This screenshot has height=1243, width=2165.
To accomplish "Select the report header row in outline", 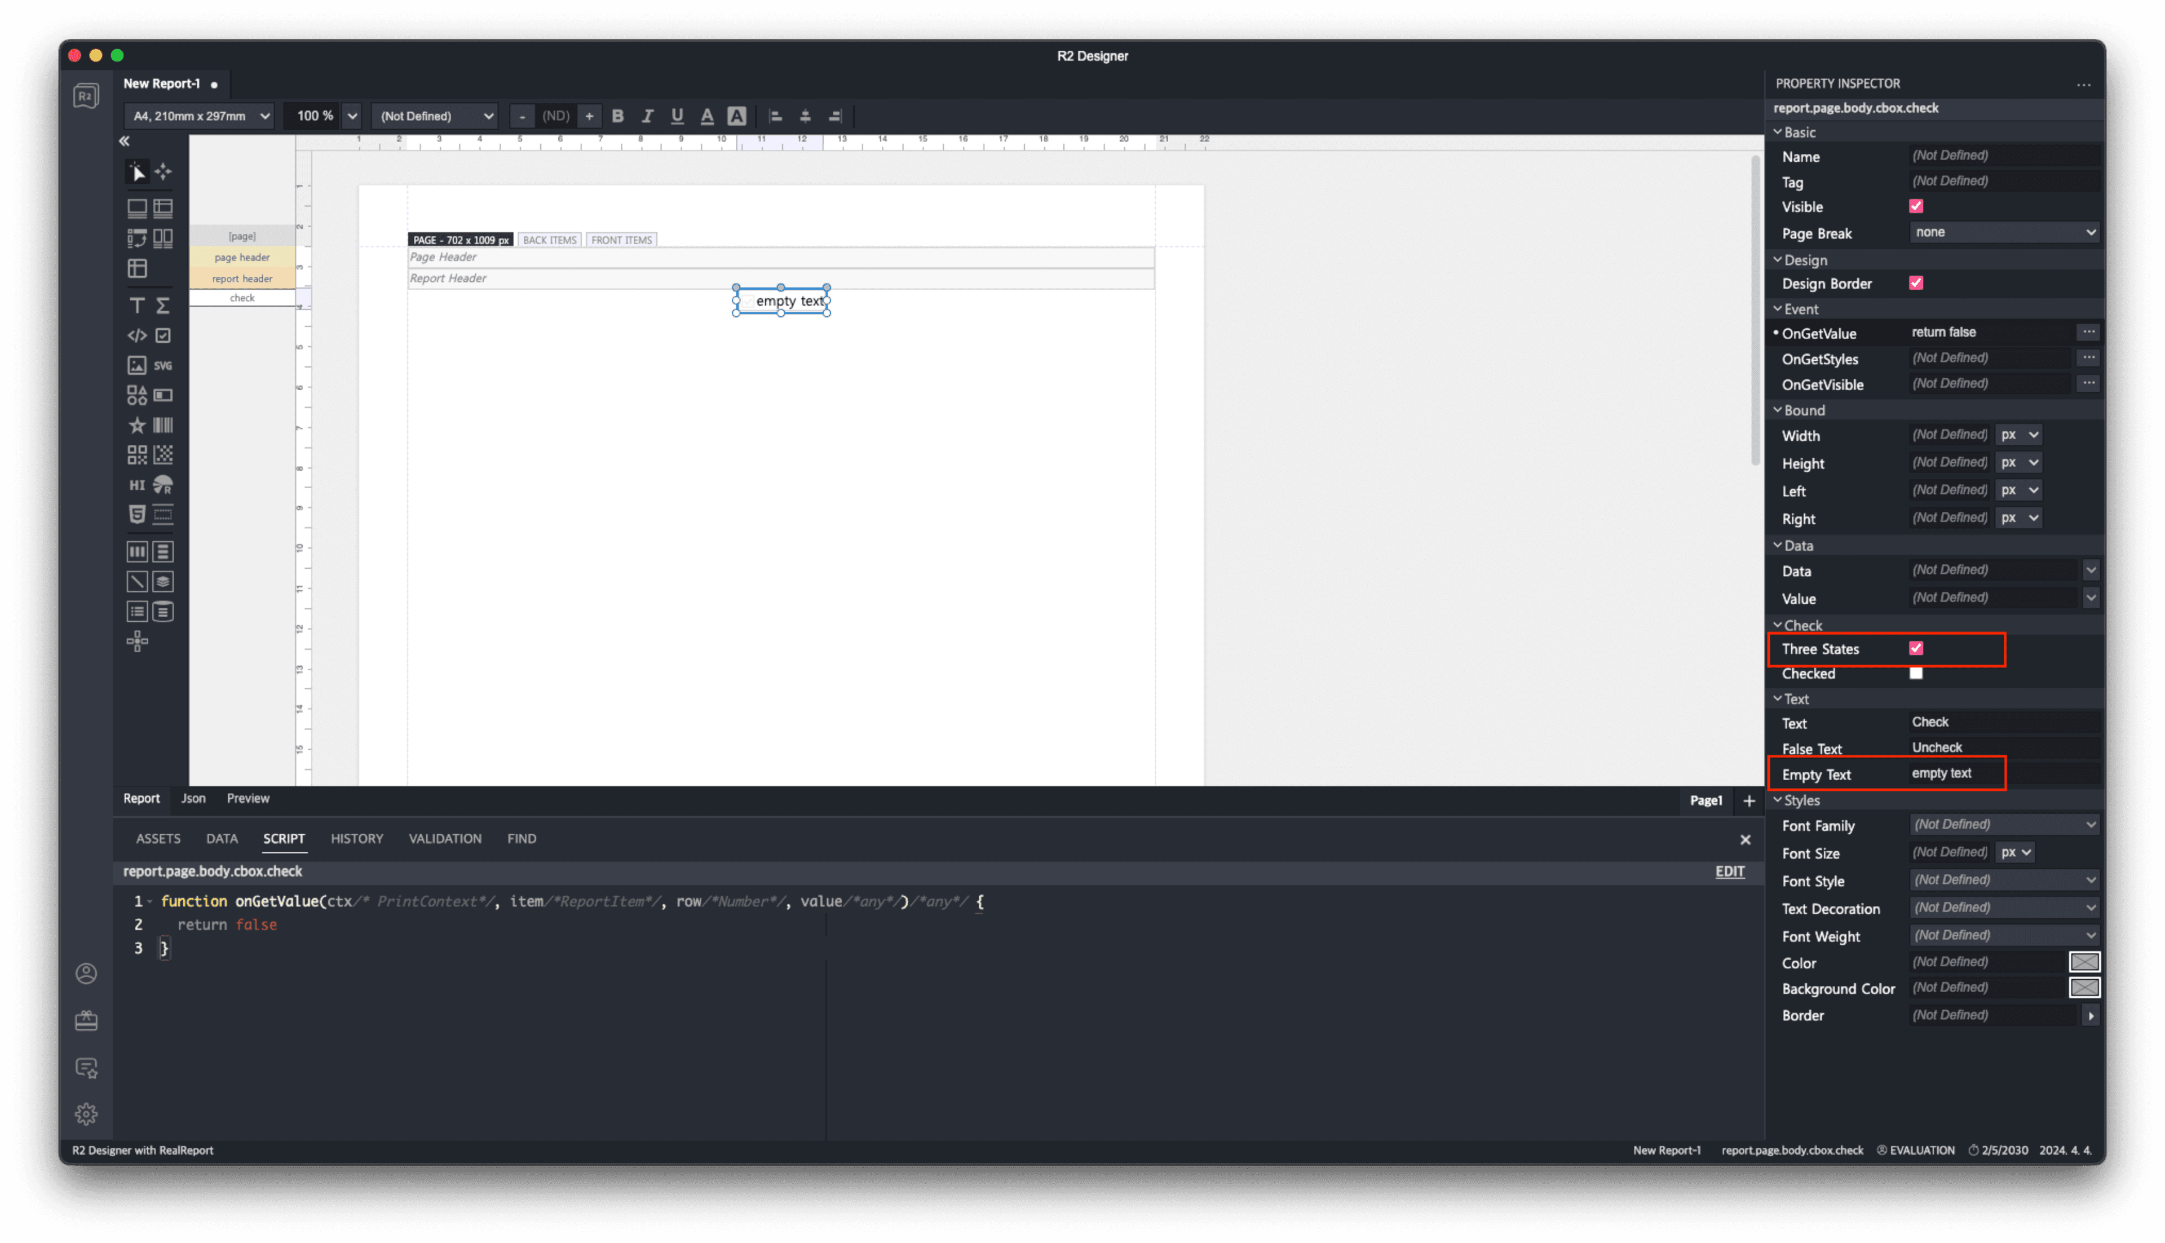I will click(242, 278).
